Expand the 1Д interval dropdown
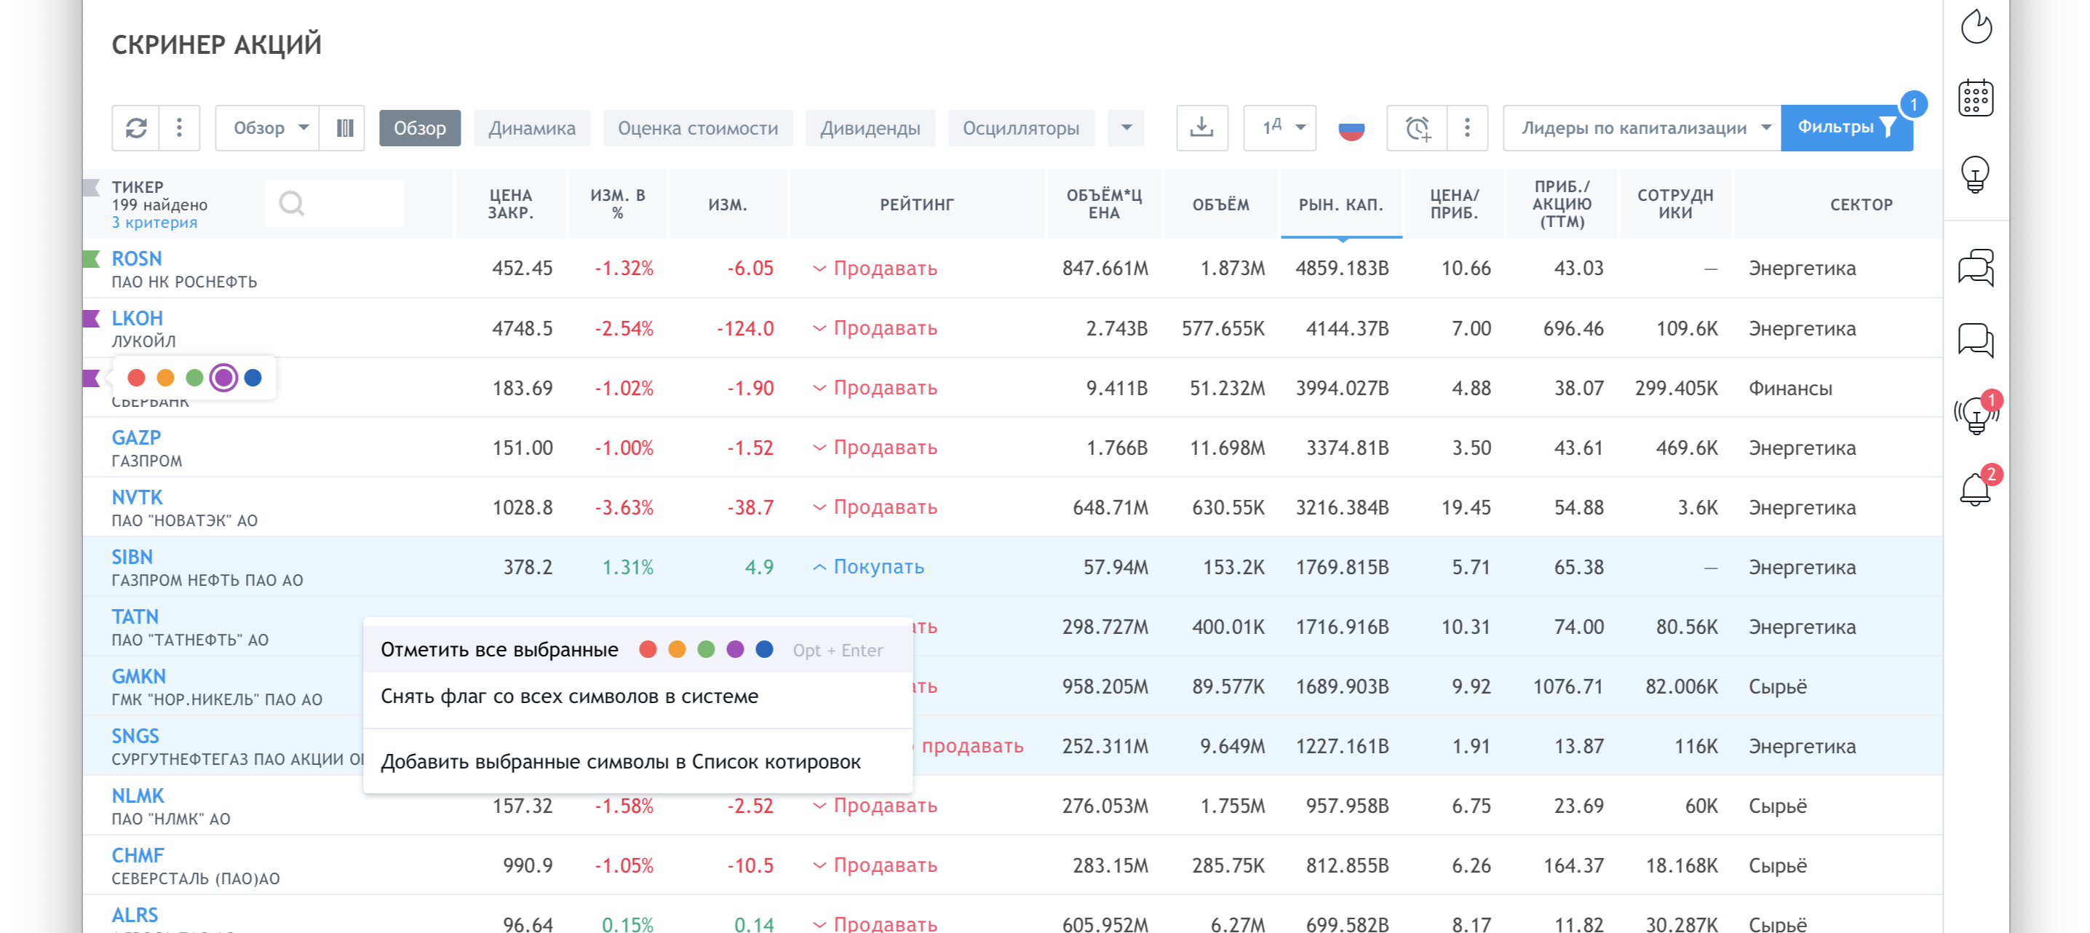This screenshot has width=2090, height=933. pos(1279,128)
